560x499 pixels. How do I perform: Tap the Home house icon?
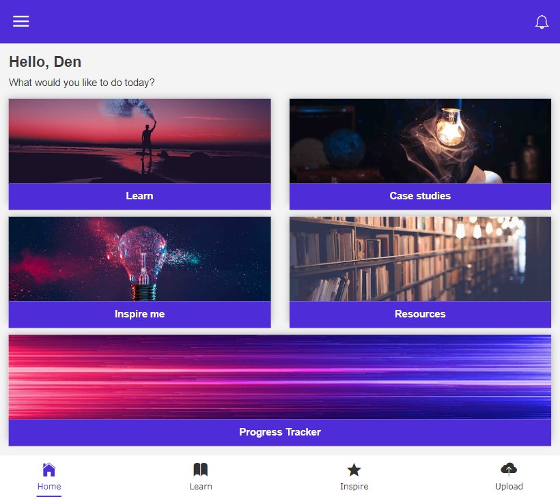(49, 470)
